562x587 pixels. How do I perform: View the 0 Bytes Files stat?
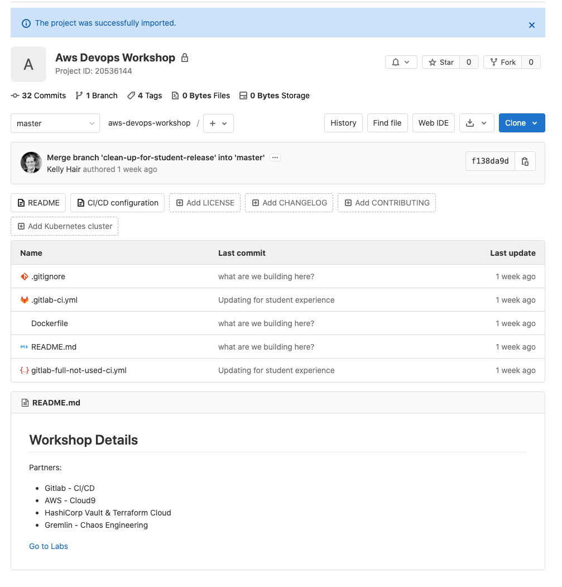(200, 96)
